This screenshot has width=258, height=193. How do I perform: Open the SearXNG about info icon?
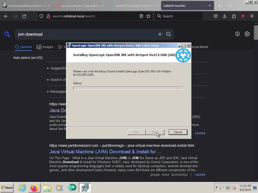click(x=237, y=34)
